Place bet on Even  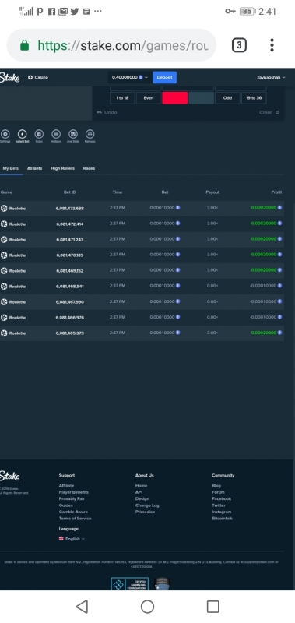(149, 98)
